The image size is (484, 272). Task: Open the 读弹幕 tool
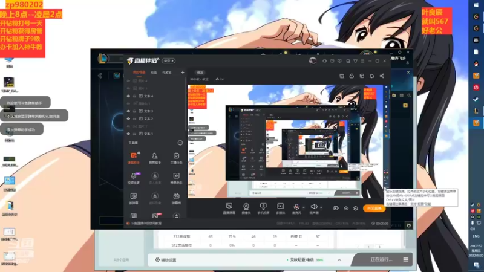coord(133,198)
